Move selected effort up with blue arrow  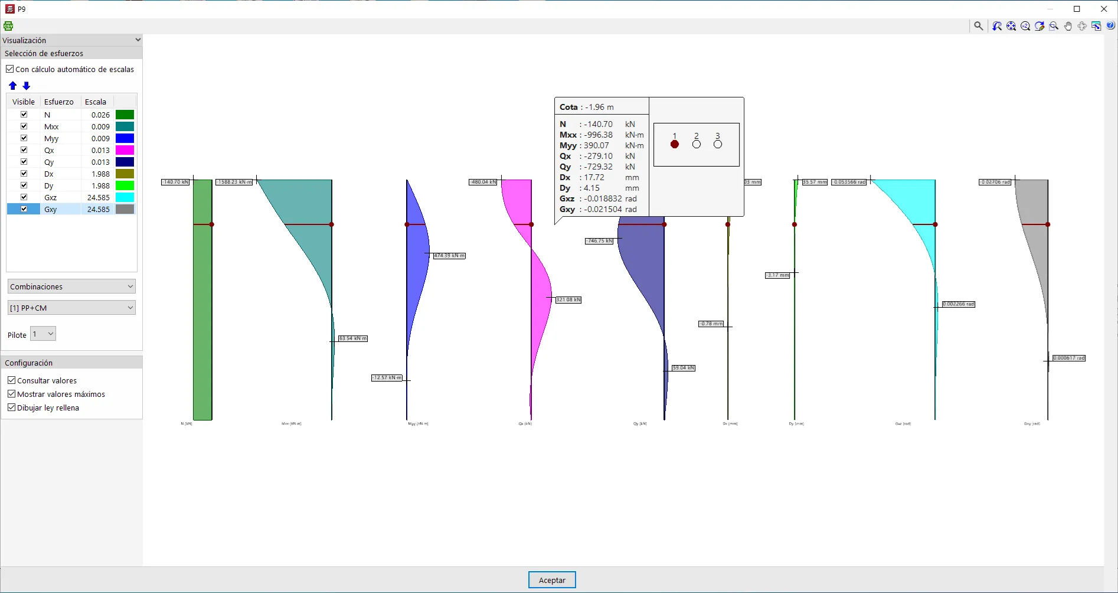point(13,86)
